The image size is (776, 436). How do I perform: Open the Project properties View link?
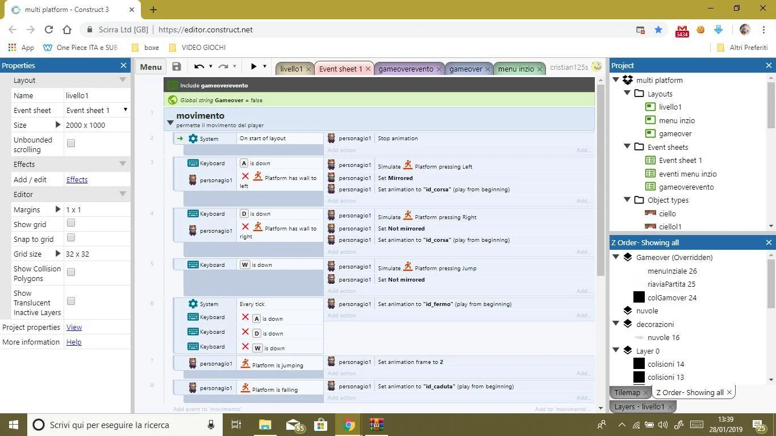74,327
